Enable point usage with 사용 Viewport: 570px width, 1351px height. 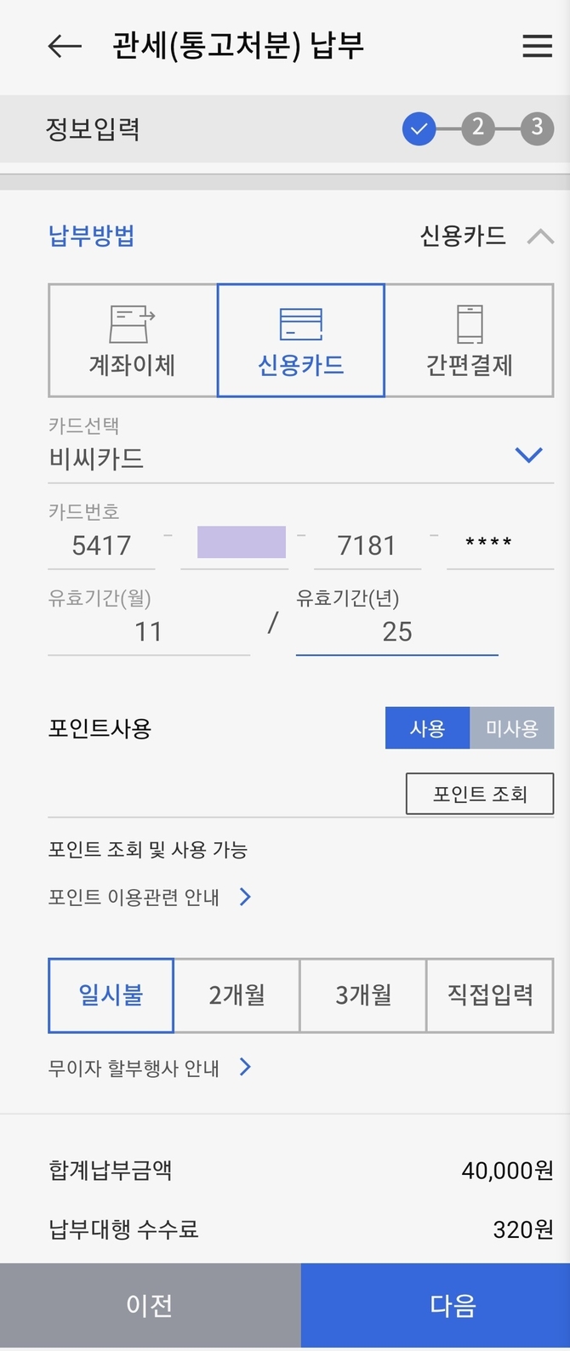coord(427,728)
